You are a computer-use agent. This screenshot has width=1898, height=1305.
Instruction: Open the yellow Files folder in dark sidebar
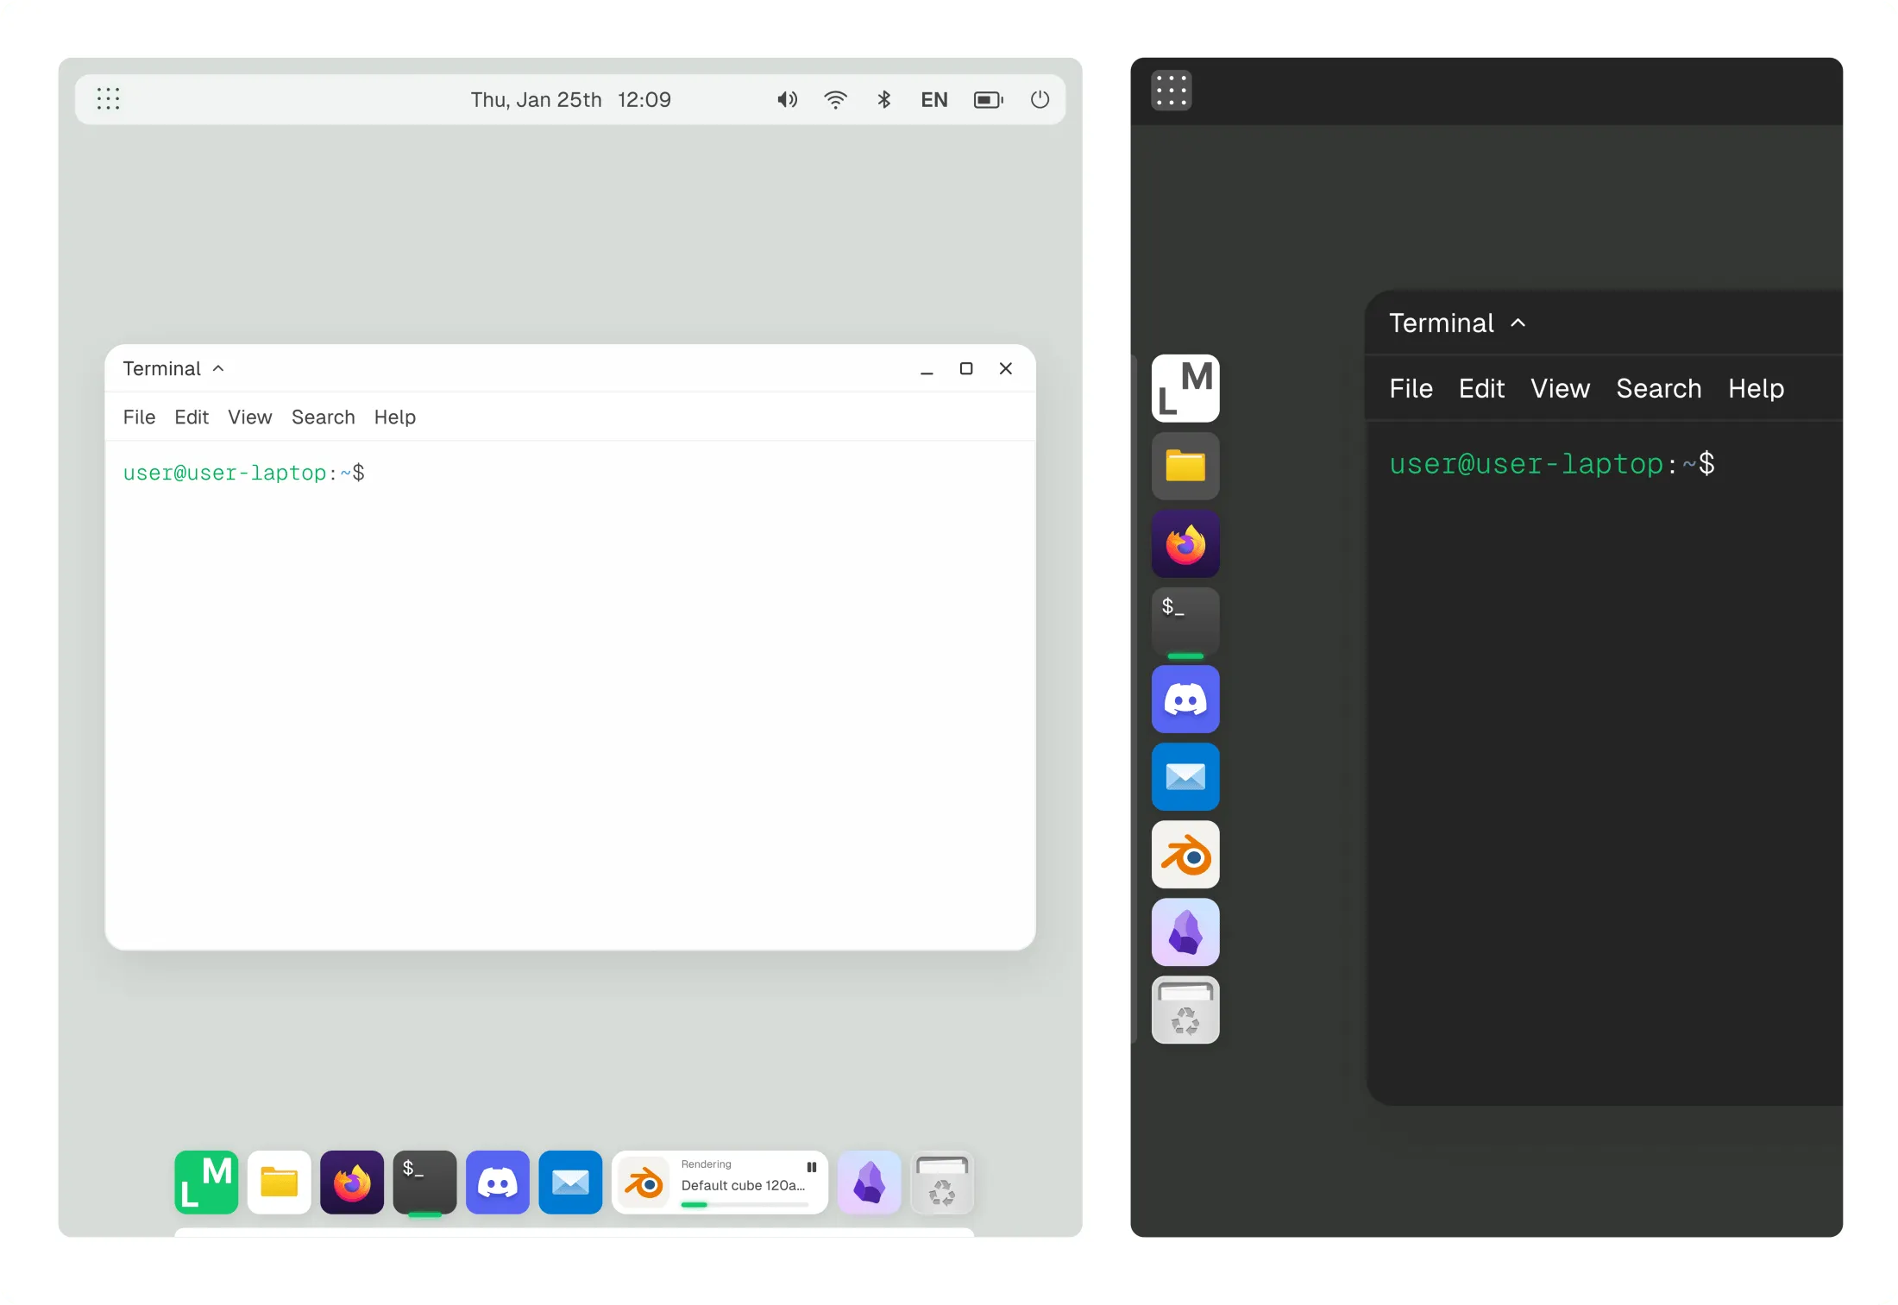(1185, 467)
